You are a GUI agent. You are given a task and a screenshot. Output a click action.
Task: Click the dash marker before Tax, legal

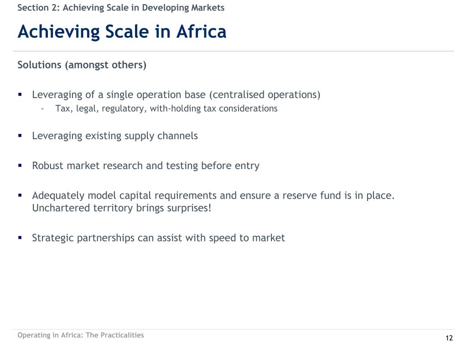[43, 108]
